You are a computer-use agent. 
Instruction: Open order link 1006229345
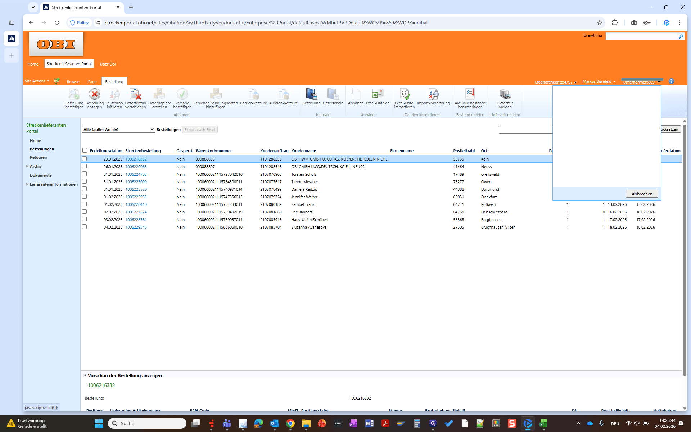(136, 227)
